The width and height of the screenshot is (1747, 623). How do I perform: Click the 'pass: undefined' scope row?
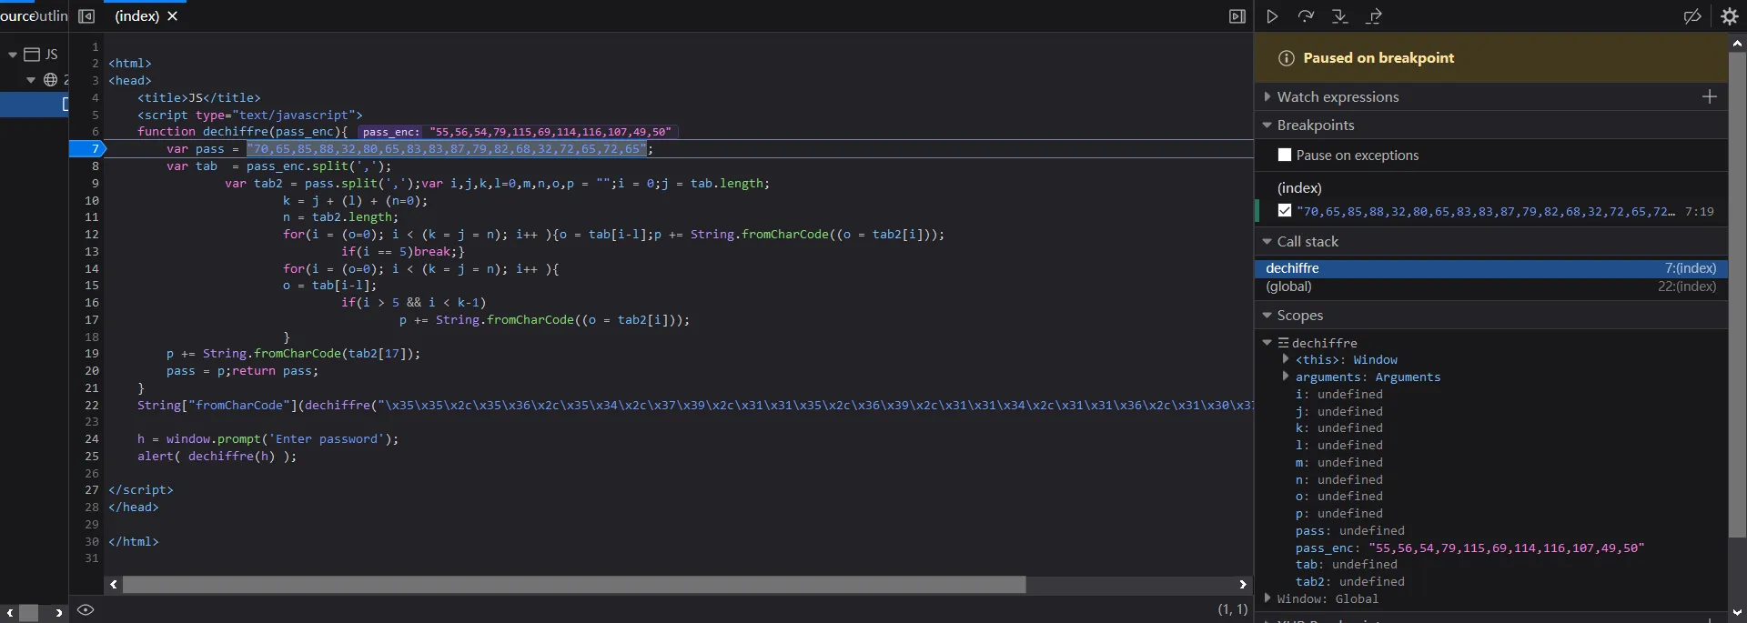click(x=1349, y=530)
